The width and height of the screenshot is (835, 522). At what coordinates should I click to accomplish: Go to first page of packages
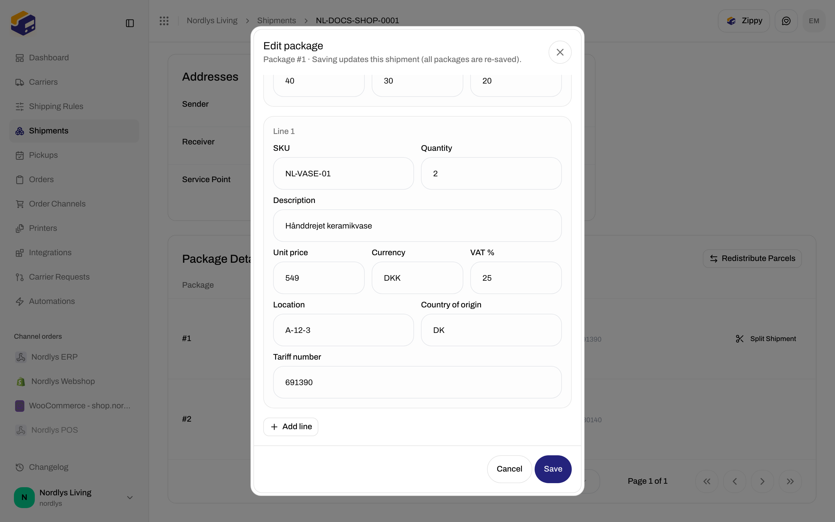707,481
